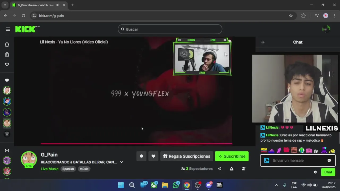Click the LilNexis username in the Gracias message
Viewport: 340px width, 191px height.
[272, 135]
